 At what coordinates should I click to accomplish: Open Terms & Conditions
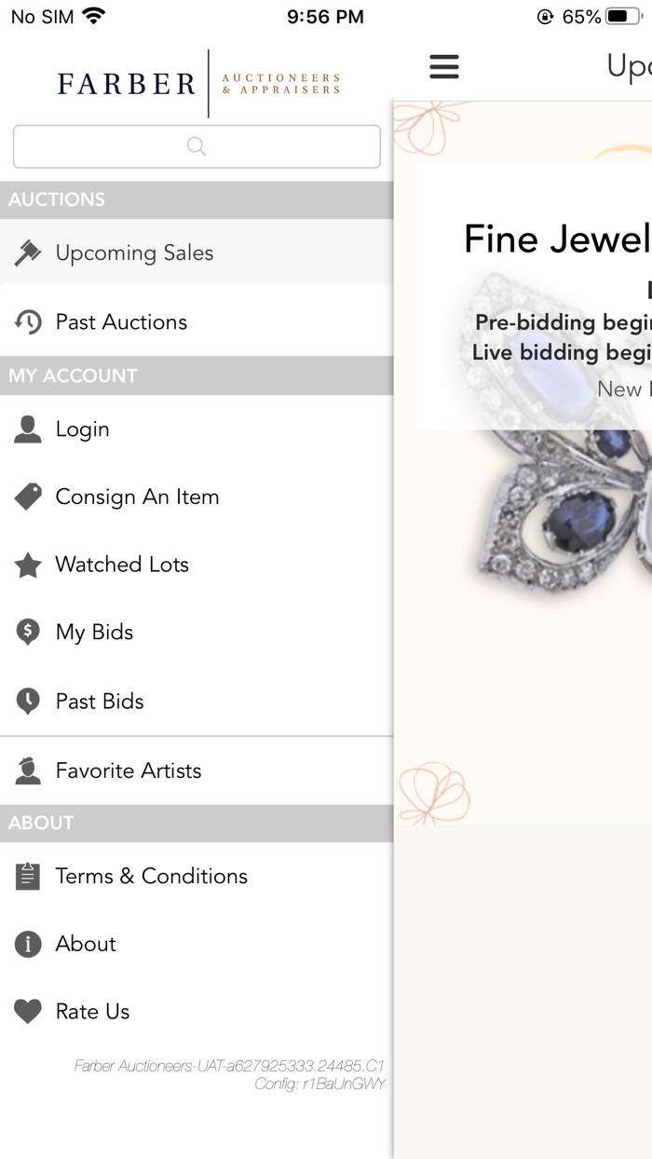(x=152, y=876)
